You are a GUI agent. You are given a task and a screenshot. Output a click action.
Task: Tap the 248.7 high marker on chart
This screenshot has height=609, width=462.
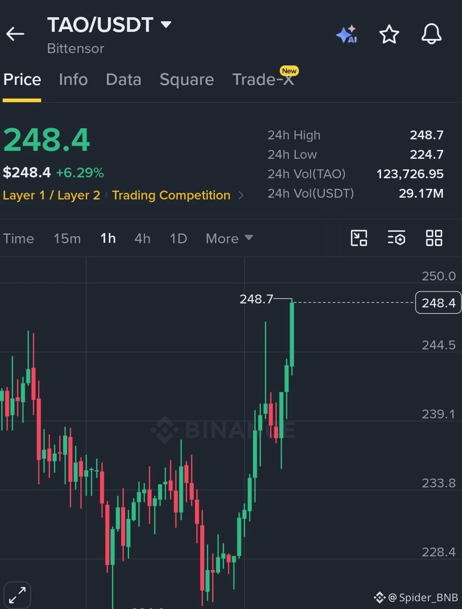(256, 299)
